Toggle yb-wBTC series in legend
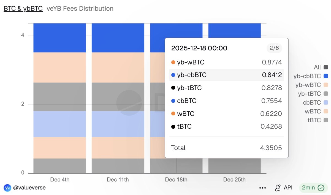Screen dimensions: 331x195 click(326, 85)
